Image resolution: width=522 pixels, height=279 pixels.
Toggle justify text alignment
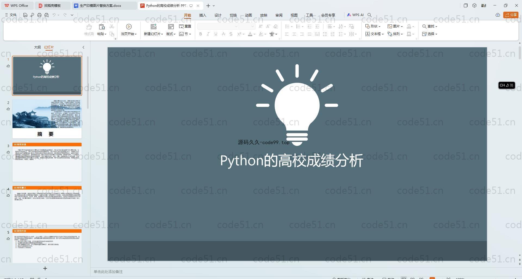309,34
